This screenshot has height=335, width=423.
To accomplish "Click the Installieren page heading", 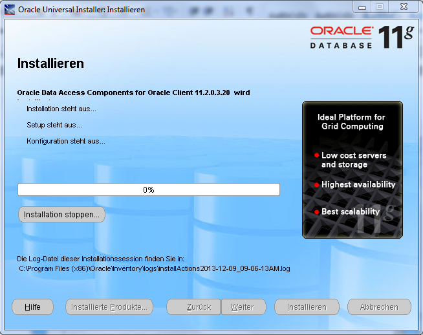I will click(x=50, y=63).
